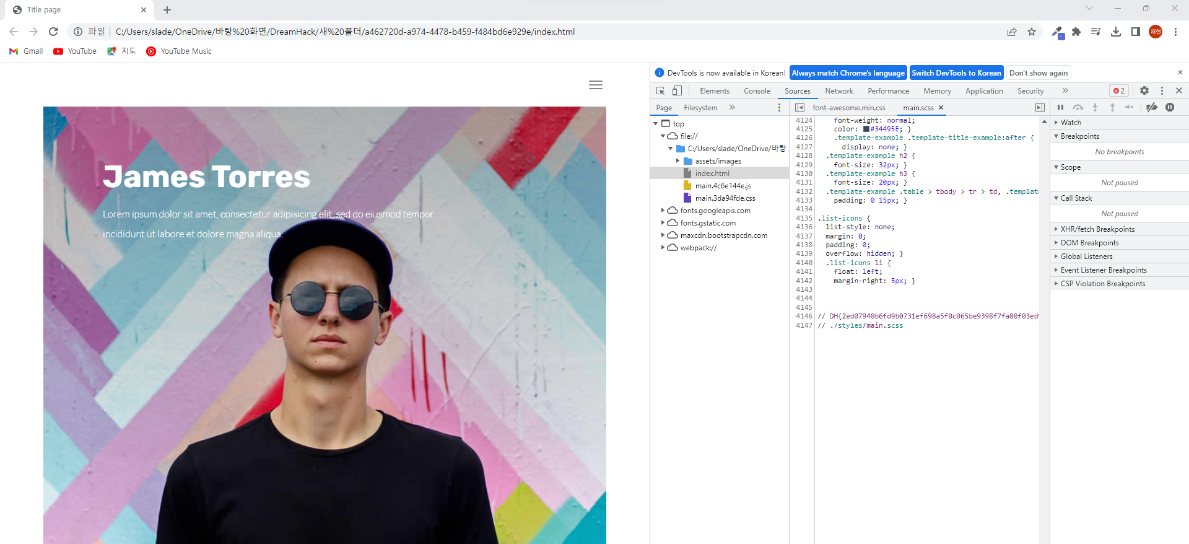
Task: Collapse the file:// tree node
Action: (663, 136)
